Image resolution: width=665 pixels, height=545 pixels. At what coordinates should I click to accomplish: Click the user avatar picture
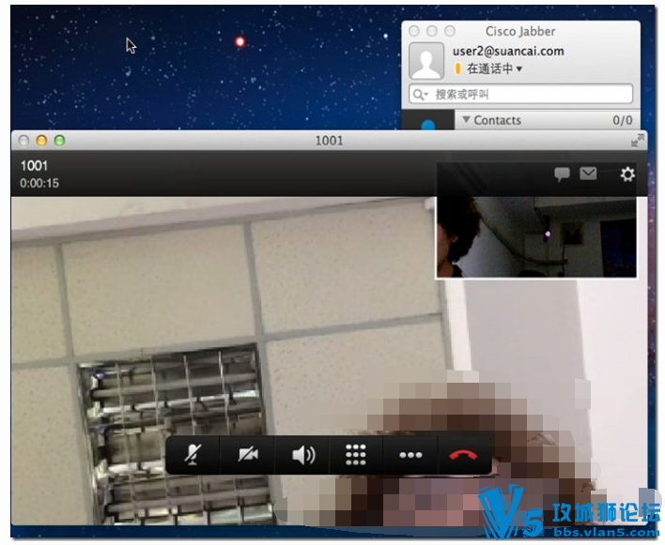[426, 61]
